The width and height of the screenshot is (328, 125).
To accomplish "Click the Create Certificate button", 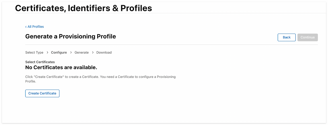I will tap(42, 93).
